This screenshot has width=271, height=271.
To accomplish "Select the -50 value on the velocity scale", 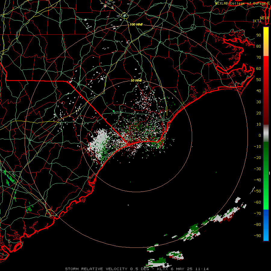I will (257, 191).
